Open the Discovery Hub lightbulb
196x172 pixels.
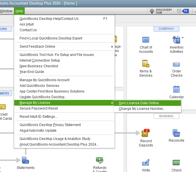[152, 11]
